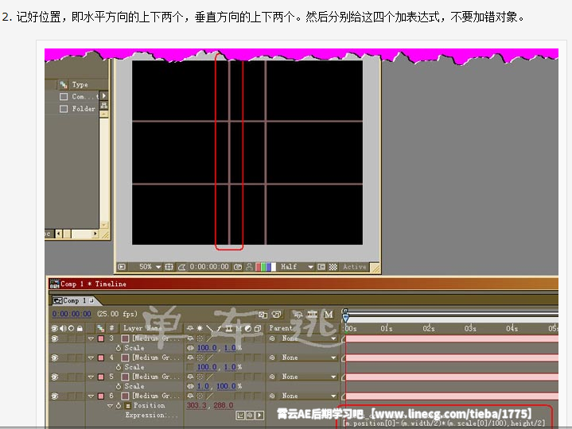The image size is (572, 429).
Task: Click the always preview icon in viewer footer
Action: click(122, 267)
